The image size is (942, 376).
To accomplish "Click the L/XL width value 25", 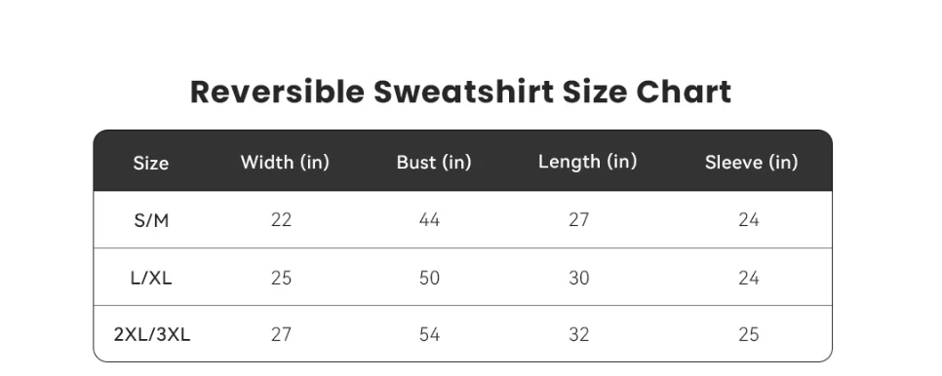I will [281, 278].
